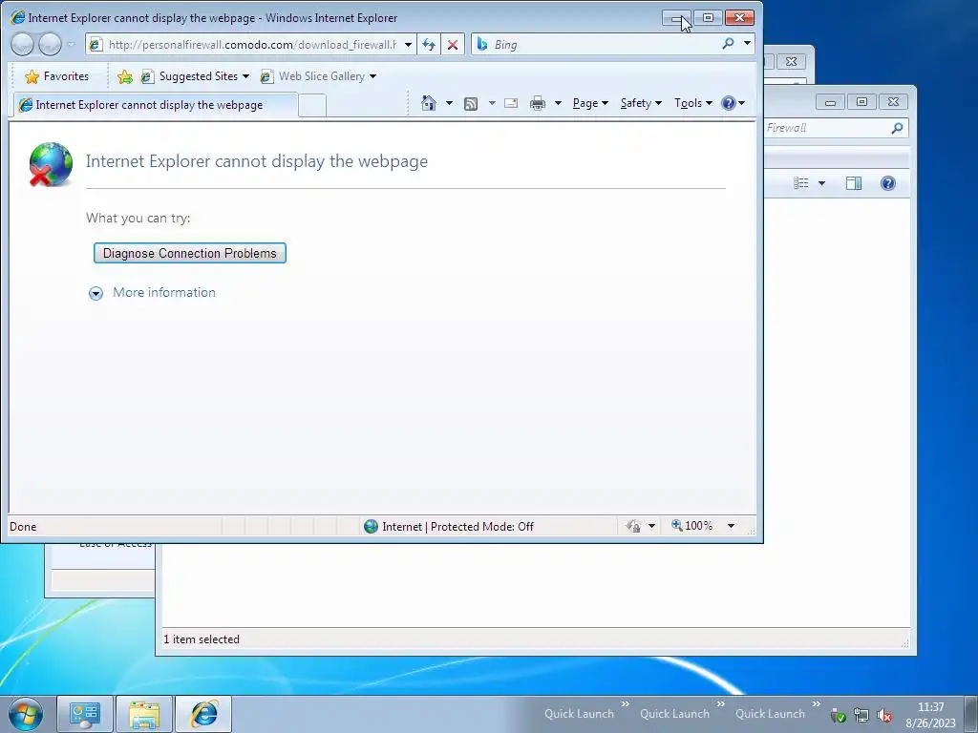Open the Tools menu
This screenshot has height=733, width=978.
pyautogui.click(x=692, y=103)
